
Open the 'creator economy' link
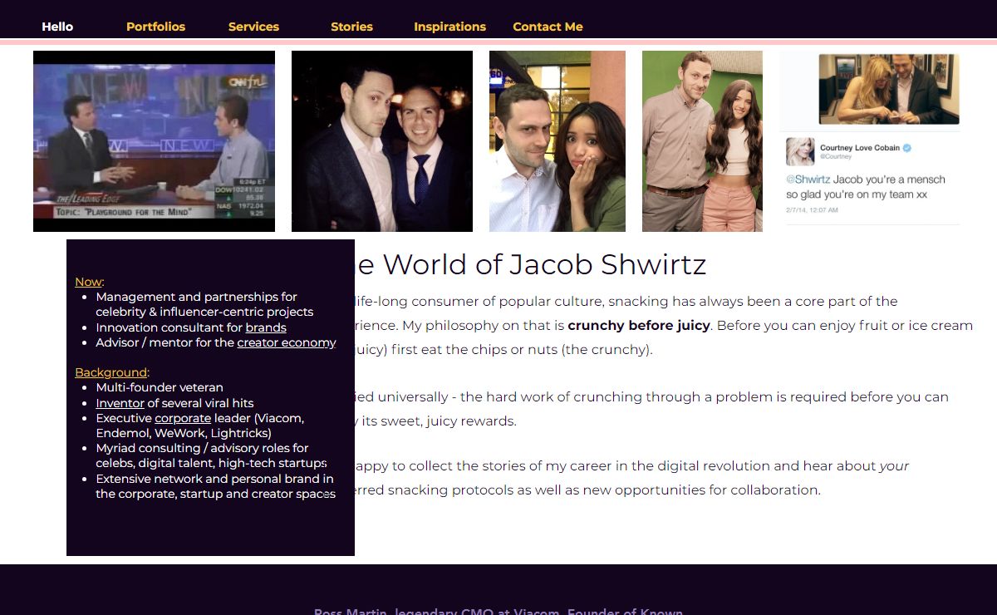click(287, 342)
